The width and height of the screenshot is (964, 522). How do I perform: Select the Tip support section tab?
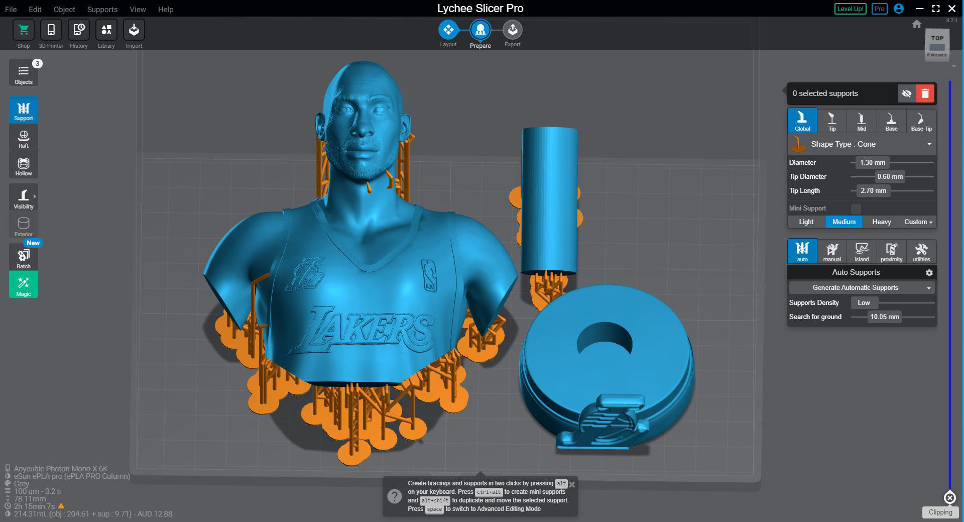point(832,121)
